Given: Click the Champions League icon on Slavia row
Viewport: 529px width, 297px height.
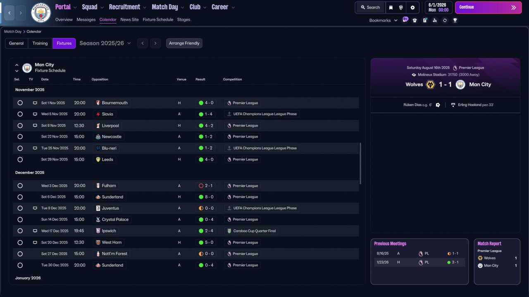Looking at the screenshot, I should tap(229, 114).
